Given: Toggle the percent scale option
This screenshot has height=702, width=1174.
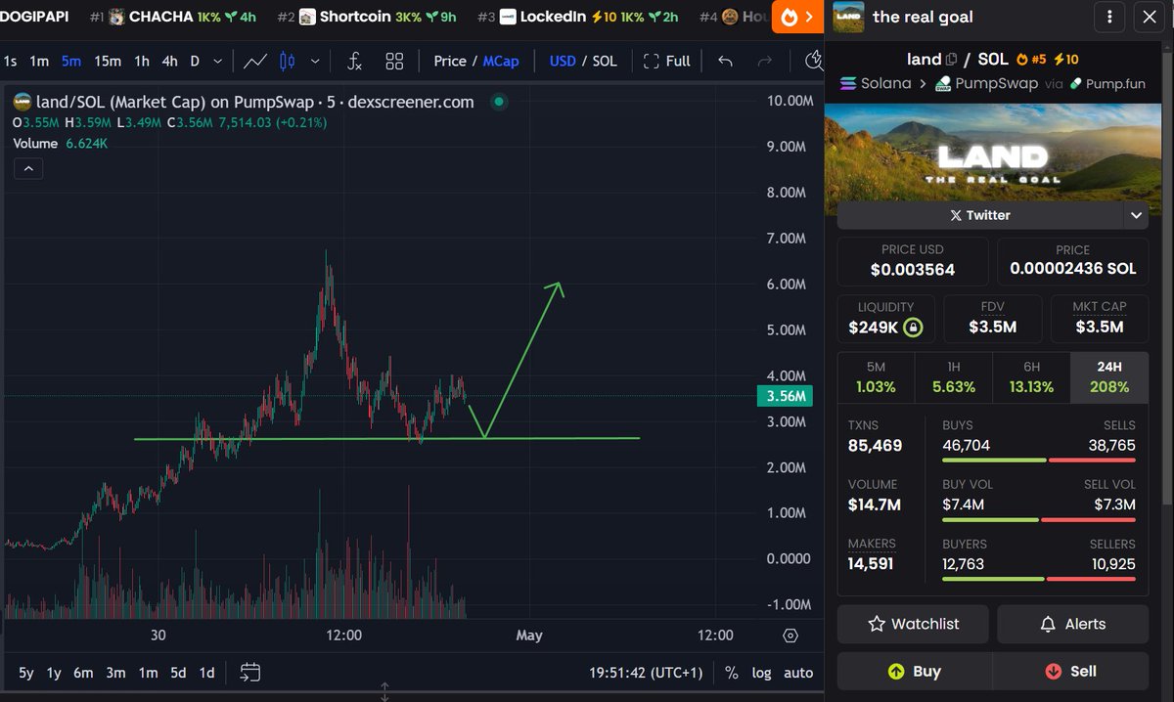Looking at the screenshot, I should [731, 673].
